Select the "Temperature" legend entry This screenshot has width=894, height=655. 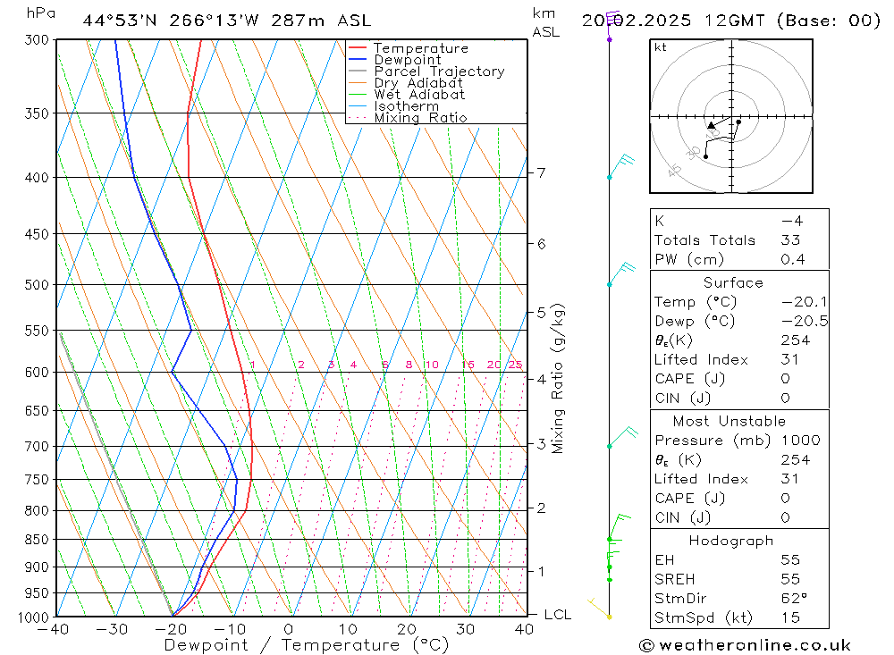(x=421, y=48)
